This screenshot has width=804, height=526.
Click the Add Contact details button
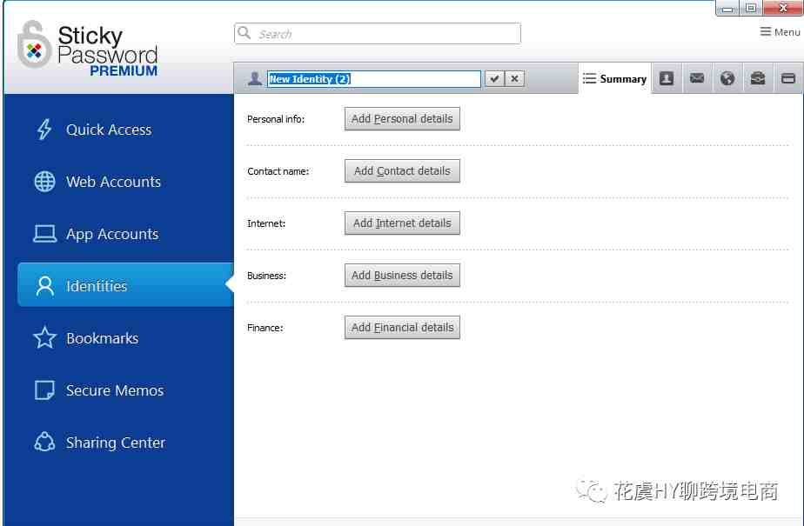[x=402, y=171]
